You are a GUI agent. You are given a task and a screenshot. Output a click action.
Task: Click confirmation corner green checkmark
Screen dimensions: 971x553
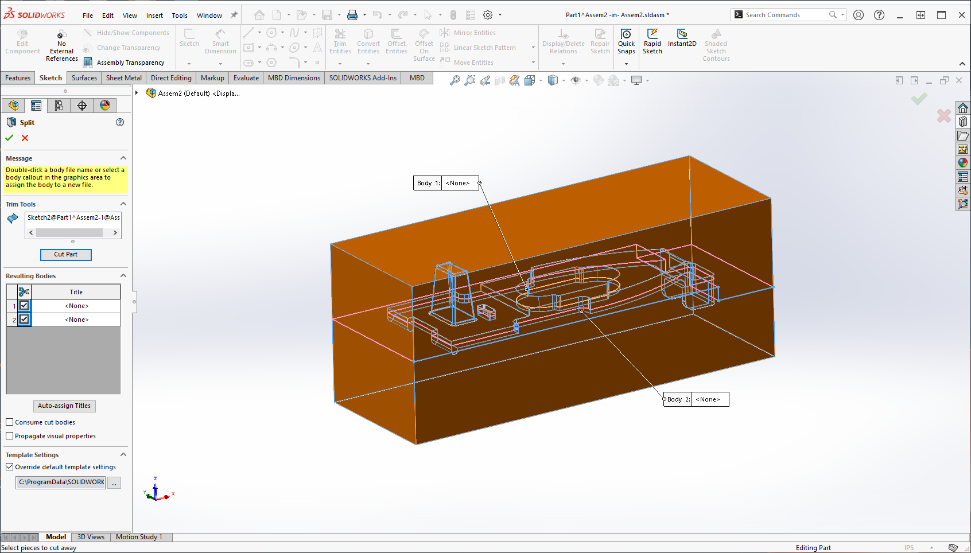click(919, 99)
